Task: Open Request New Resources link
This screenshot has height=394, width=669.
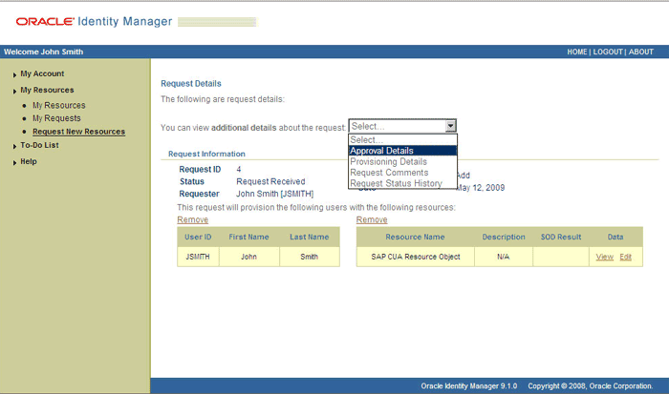Action: click(x=79, y=132)
